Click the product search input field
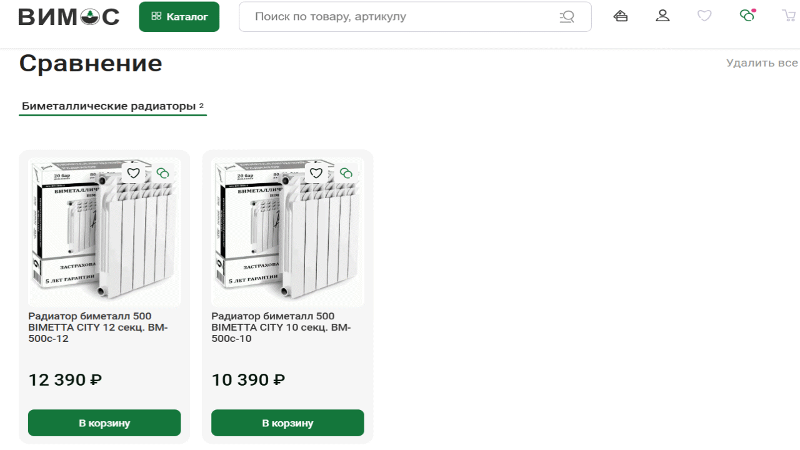The image size is (800, 450). click(x=400, y=17)
